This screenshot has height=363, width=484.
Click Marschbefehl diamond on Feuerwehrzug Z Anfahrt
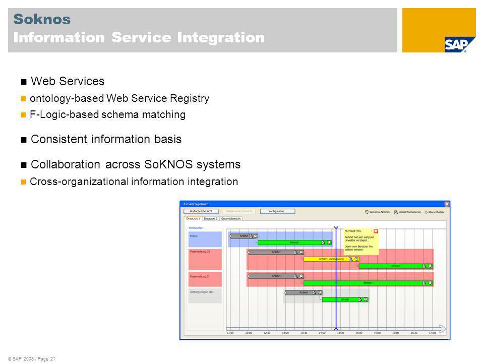[249, 276]
